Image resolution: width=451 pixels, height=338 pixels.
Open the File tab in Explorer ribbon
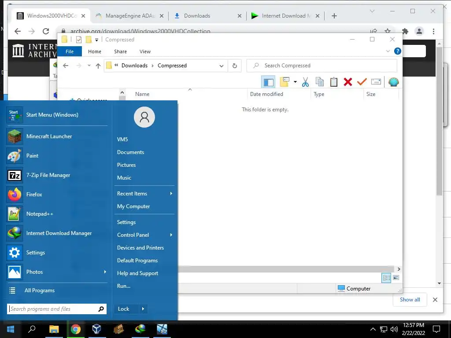(70, 51)
